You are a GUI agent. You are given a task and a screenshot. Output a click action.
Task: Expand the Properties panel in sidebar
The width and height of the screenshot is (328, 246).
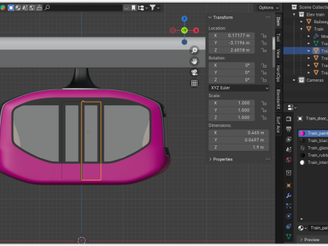click(210, 159)
